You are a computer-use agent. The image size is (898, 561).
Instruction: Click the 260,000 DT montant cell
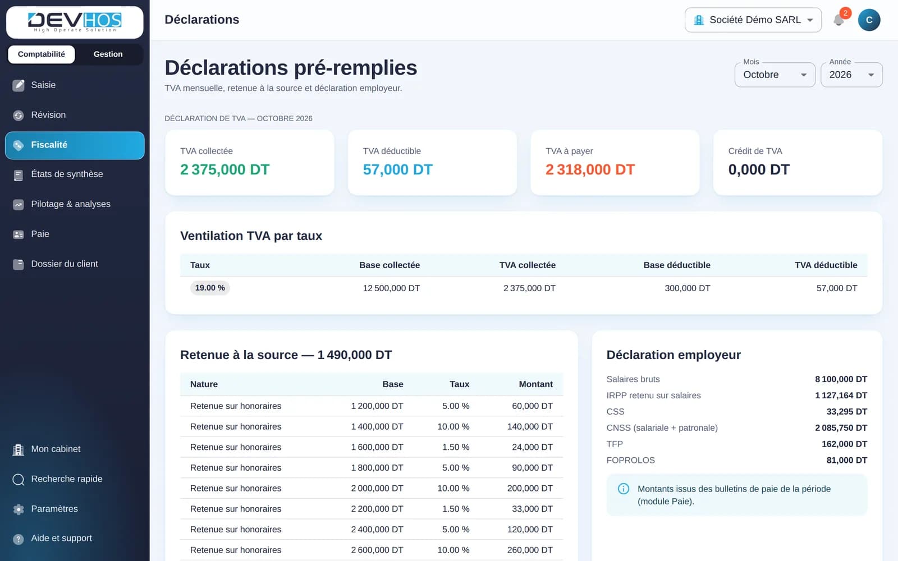530,550
